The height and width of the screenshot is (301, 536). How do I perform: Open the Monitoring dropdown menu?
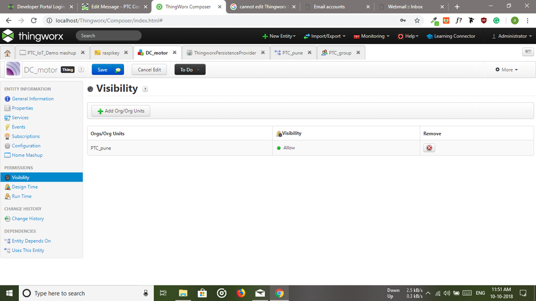click(x=372, y=36)
